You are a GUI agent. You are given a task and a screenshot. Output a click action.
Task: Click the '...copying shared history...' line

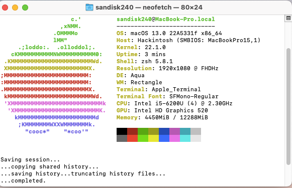click(50, 166)
